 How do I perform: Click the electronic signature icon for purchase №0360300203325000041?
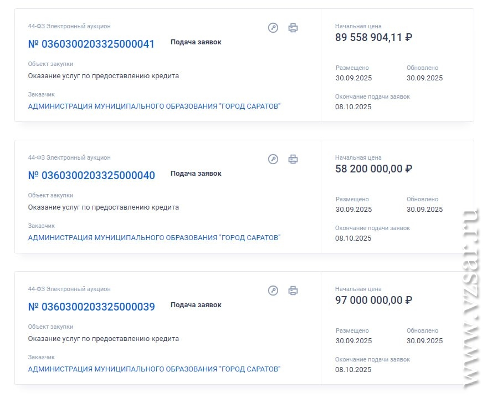pyautogui.click(x=273, y=28)
